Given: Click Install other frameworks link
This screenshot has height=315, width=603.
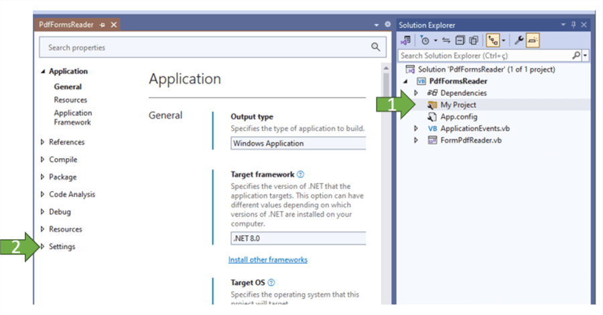Looking at the screenshot, I should [267, 259].
